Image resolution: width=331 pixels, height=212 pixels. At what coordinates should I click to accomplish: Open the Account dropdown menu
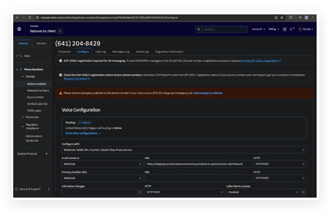[x=259, y=29]
